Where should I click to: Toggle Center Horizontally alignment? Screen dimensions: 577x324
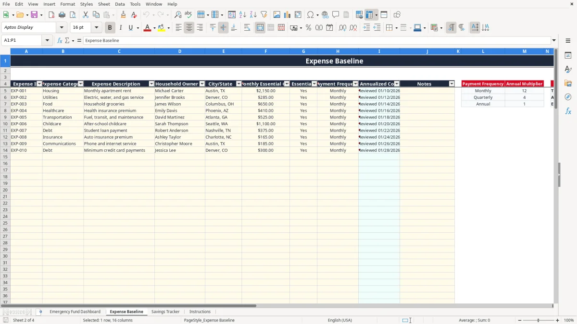[x=189, y=28]
